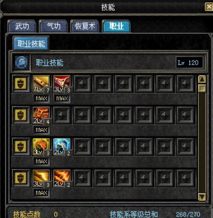Open the 气功 tab
Image resolution: width=213 pixels, height=218 pixels.
coord(54,26)
